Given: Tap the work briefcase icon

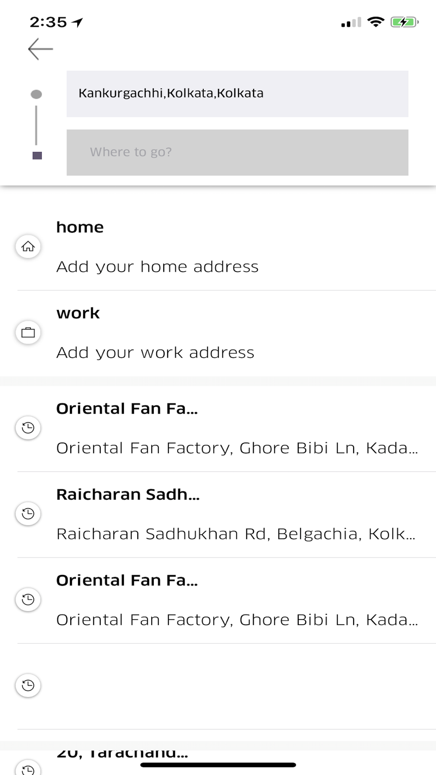Looking at the screenshot, I should pyautogui.click(x=28, y=333).
